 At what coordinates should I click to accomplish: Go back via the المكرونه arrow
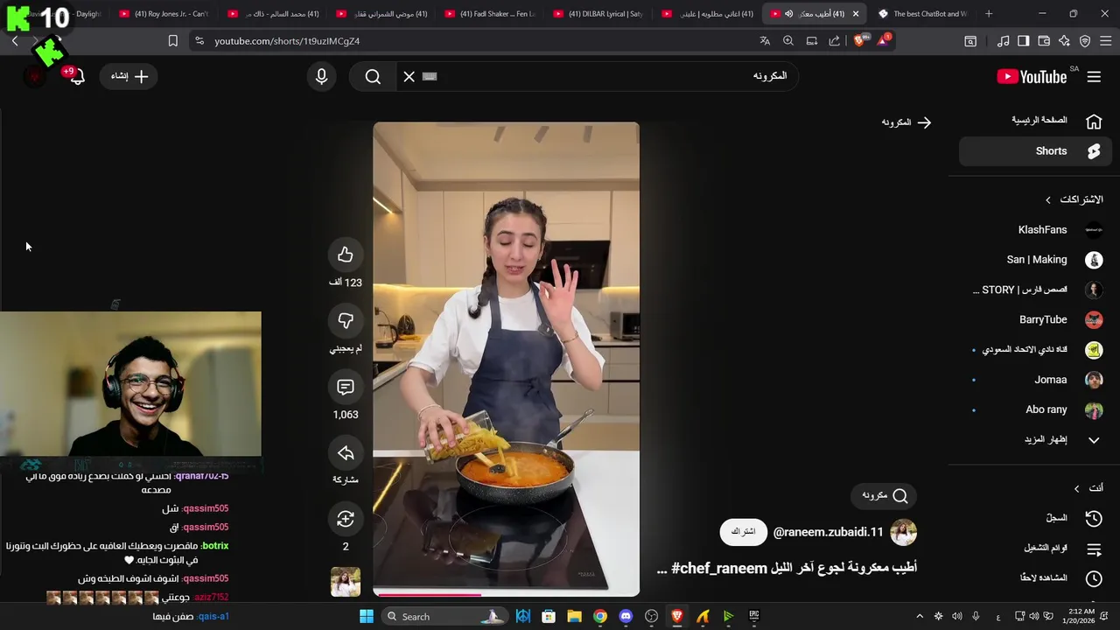coord(924,122)
